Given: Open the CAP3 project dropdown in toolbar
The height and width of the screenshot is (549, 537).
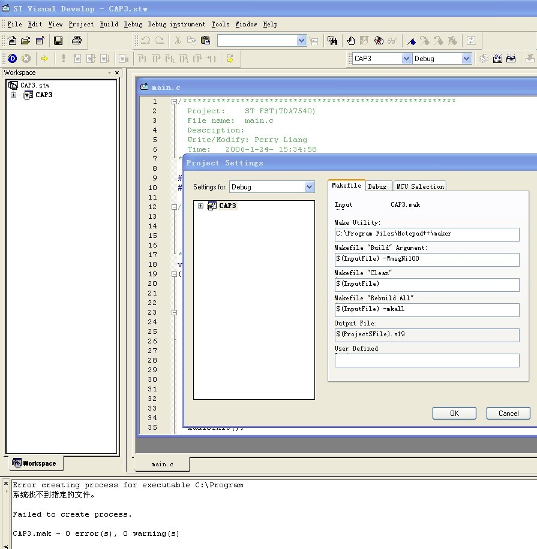Looking at the screenshot, I should tap(406, 59).
